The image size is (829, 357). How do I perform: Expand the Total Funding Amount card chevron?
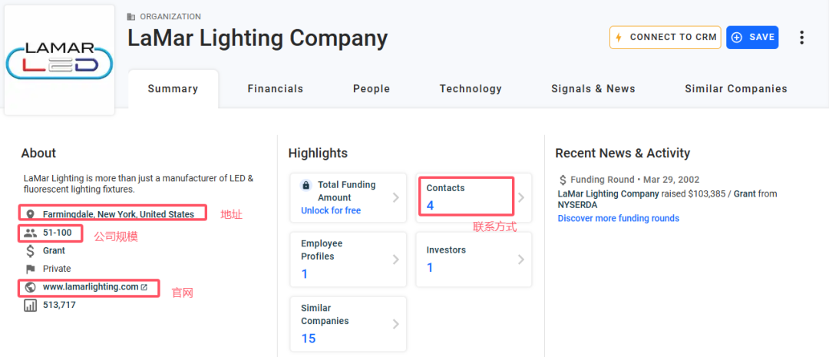[396, 197]
